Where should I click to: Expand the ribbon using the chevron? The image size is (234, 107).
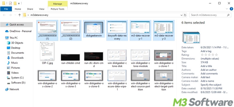pos(227,9)
